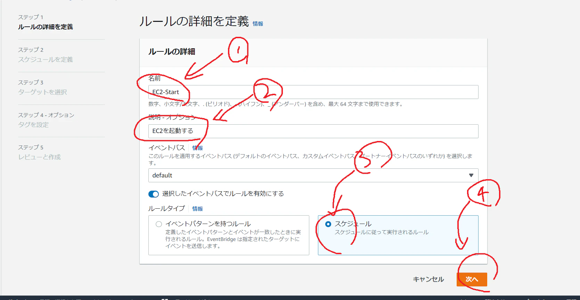This screenshot has width=580, height=300.
Task: Select the イベントパターンを持つルール radio button
Action: point(159,224)
